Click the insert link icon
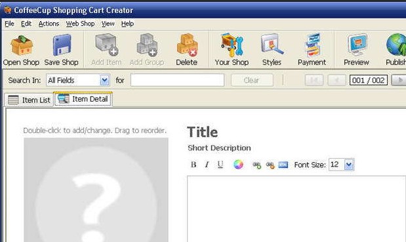The image size is (406, 242). [x=256, y=165]
